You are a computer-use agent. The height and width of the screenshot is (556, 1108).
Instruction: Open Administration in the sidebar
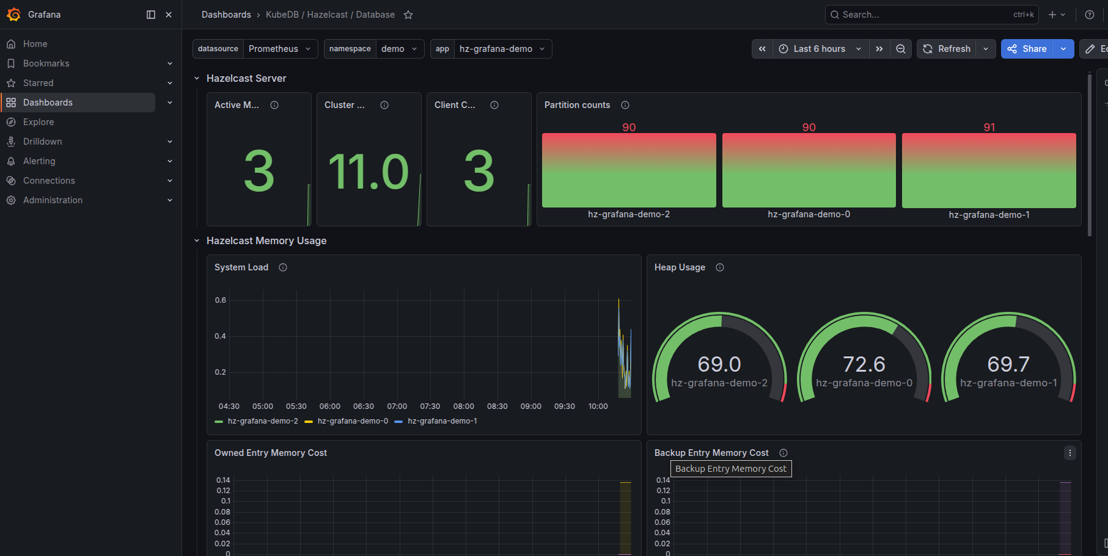coord(53,200)
